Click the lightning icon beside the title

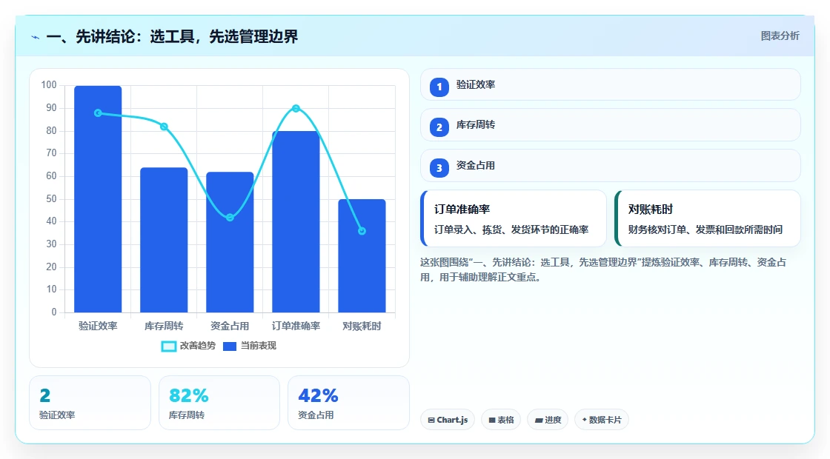[36, 37]
